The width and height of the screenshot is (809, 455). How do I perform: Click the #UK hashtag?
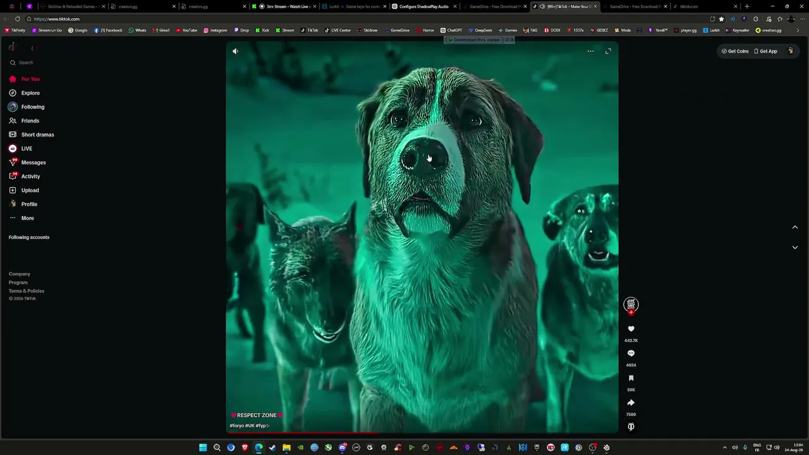(250, 426)
